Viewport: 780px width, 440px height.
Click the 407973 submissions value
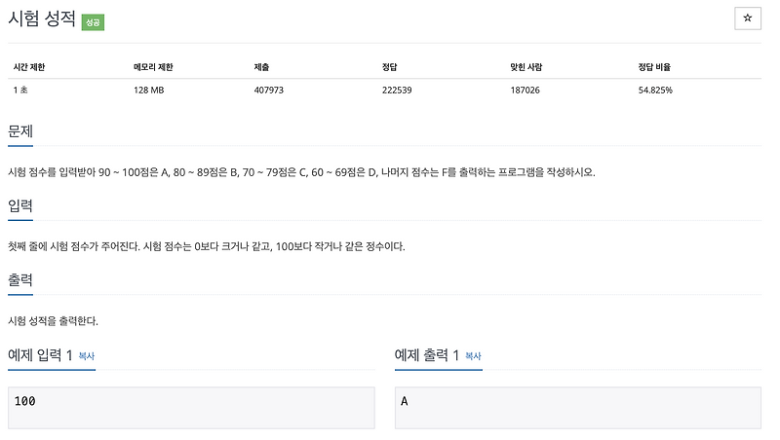[269, 91]
